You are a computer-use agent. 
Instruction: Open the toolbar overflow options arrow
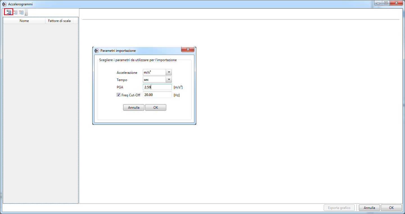(x=26, y=13)
